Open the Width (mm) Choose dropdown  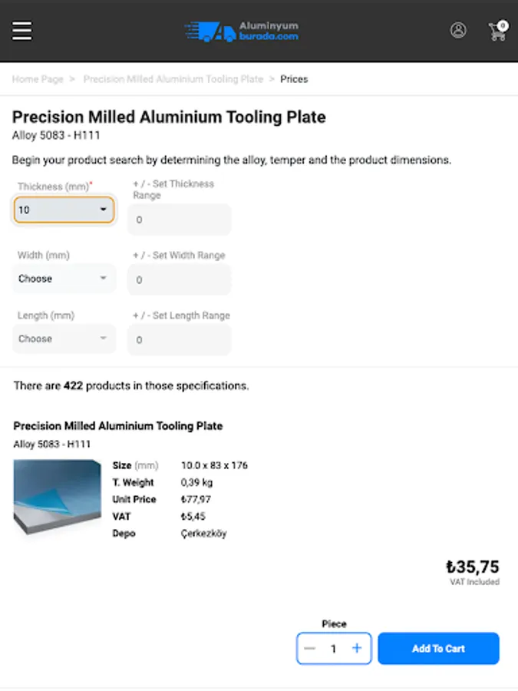coord(64,279)
